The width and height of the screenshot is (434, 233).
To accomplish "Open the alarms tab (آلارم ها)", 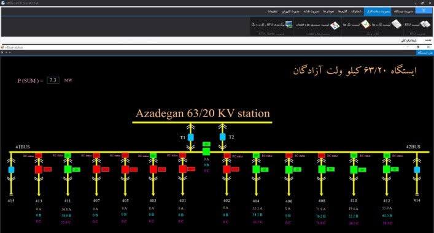I will 343,11.
